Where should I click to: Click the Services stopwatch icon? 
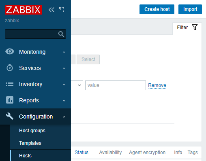[10, 68]
